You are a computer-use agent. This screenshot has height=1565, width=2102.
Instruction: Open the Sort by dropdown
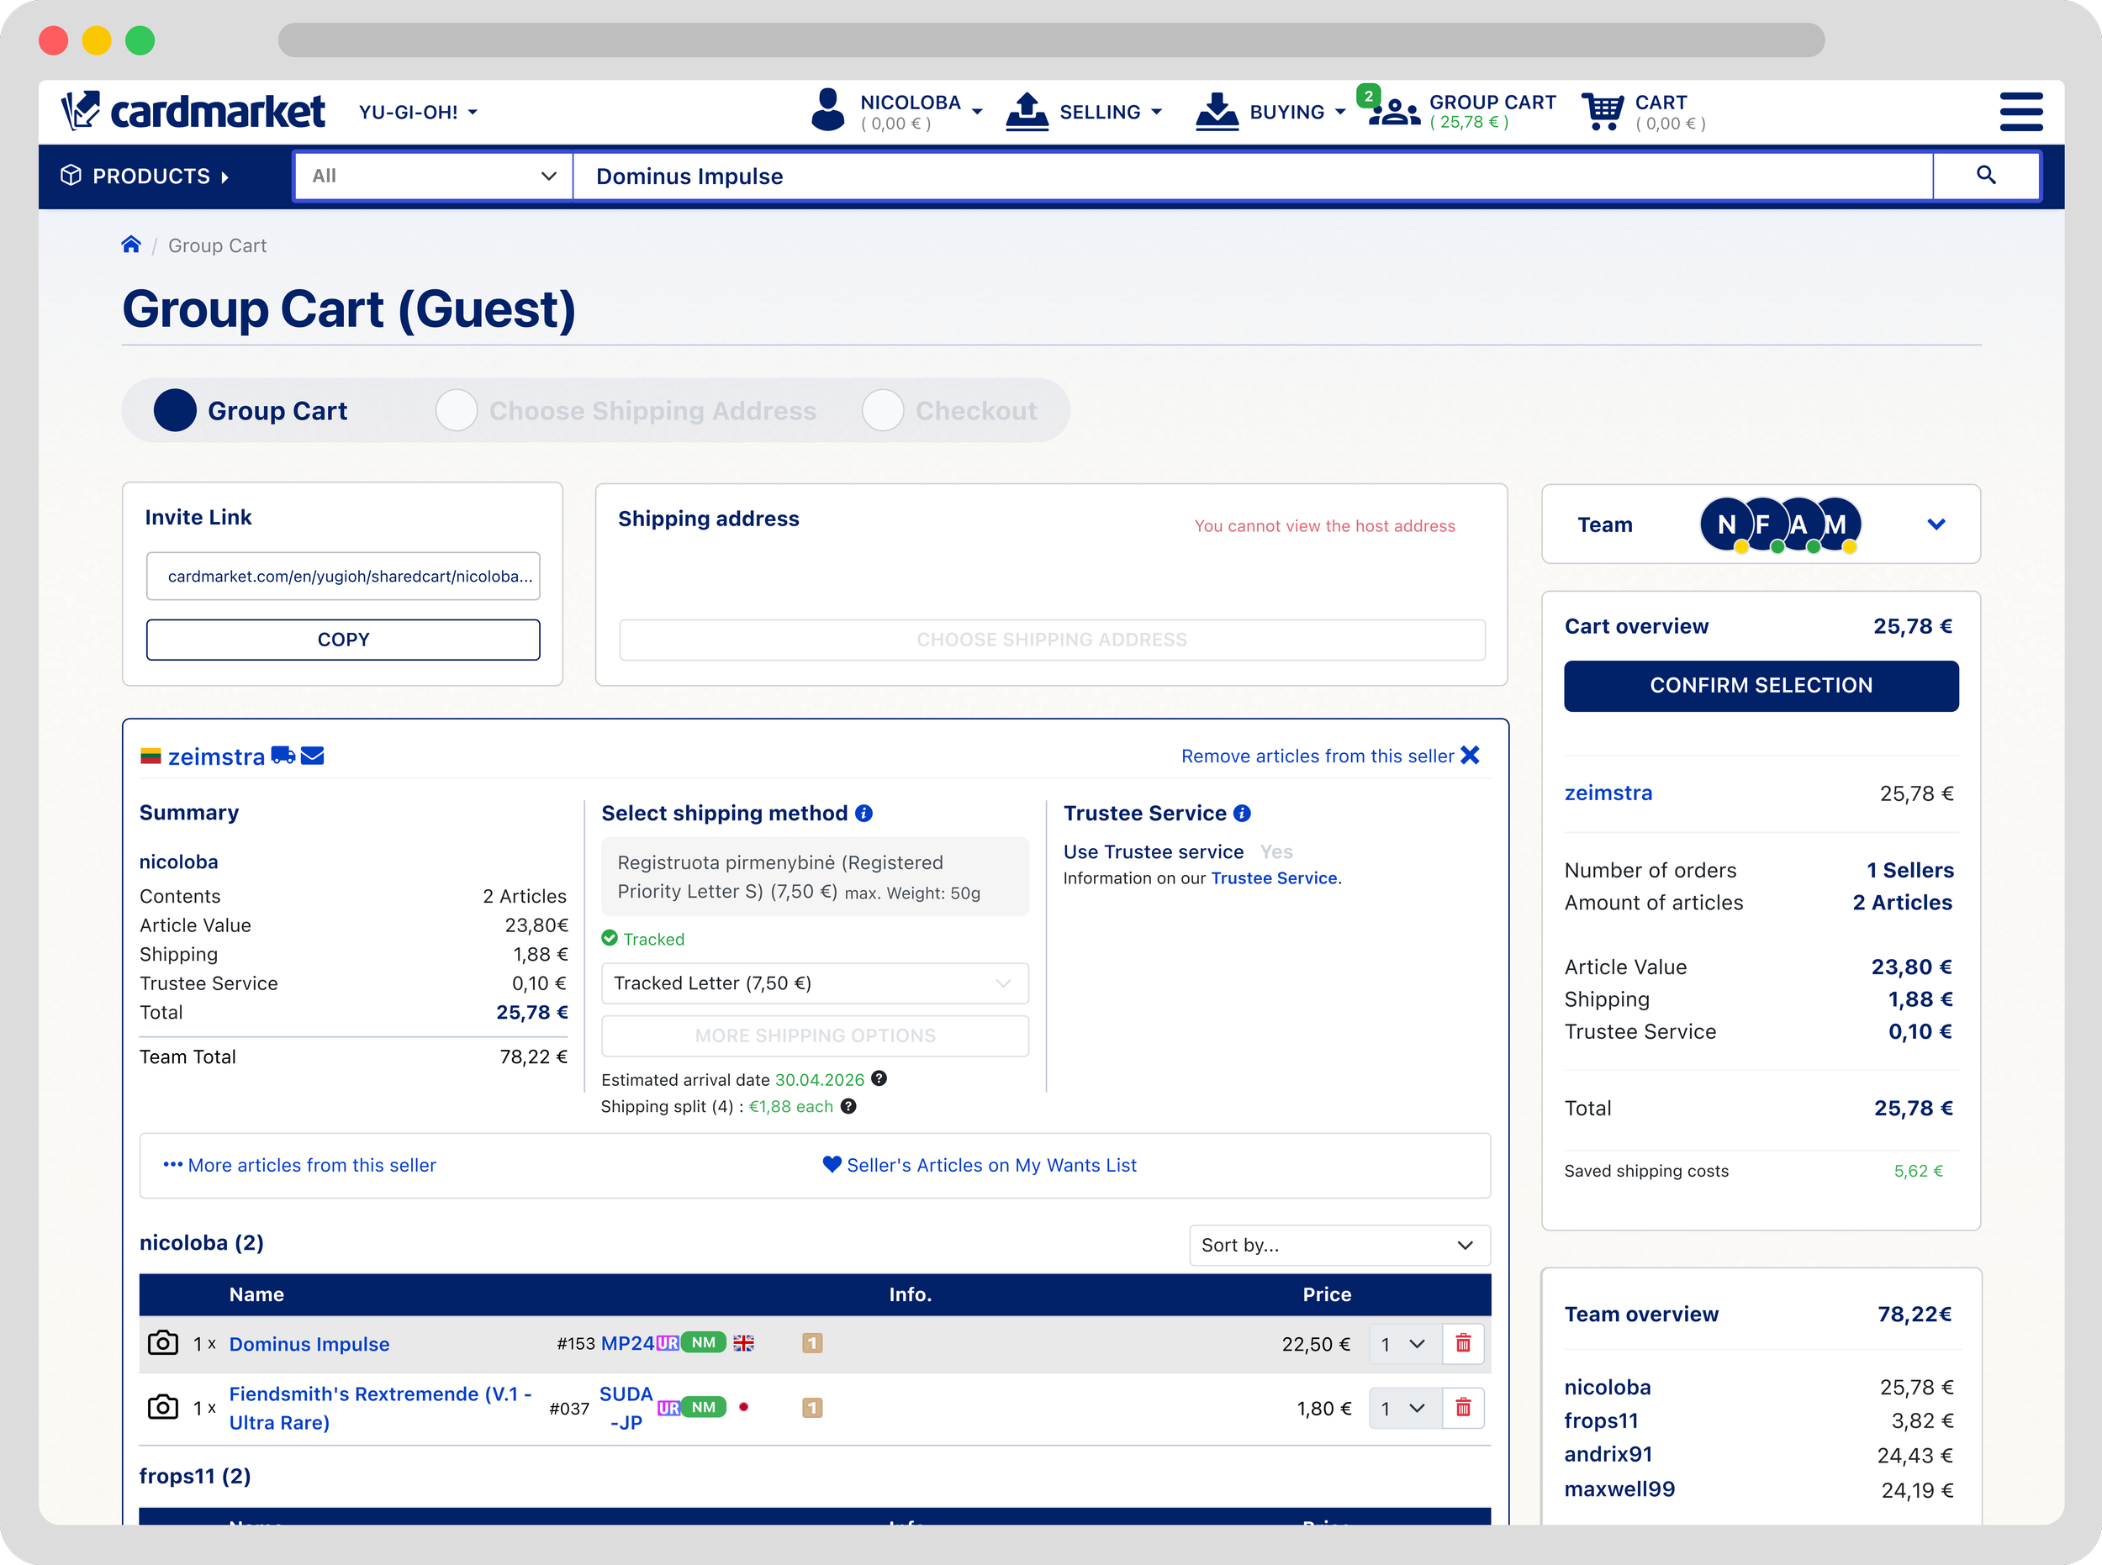tap(1339, 1245)
